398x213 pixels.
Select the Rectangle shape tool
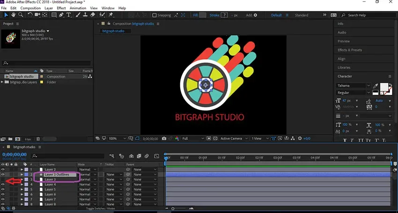point(54,15)
